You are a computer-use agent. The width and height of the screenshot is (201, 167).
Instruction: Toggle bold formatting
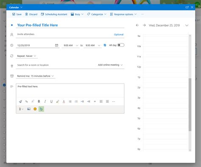[39, 101]
